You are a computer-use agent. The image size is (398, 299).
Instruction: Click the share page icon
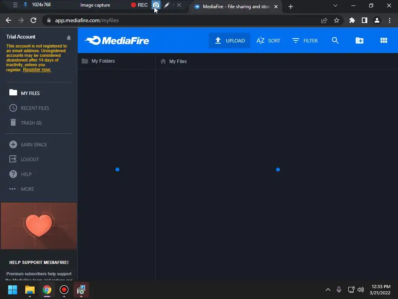tap(324, 20)
